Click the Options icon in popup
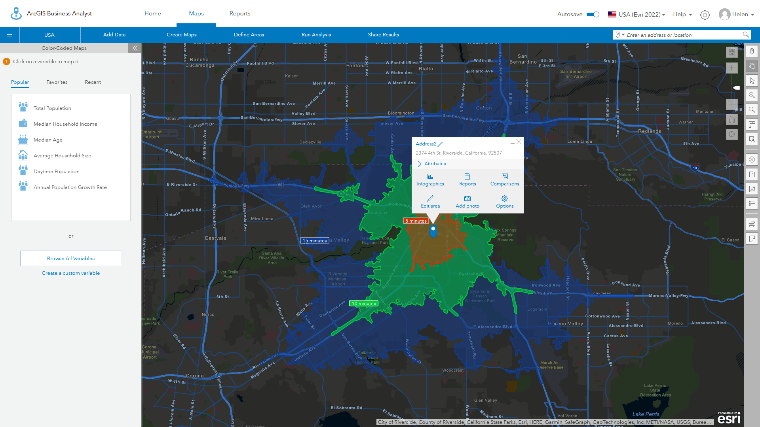760x427 pixels. [504, 198]
